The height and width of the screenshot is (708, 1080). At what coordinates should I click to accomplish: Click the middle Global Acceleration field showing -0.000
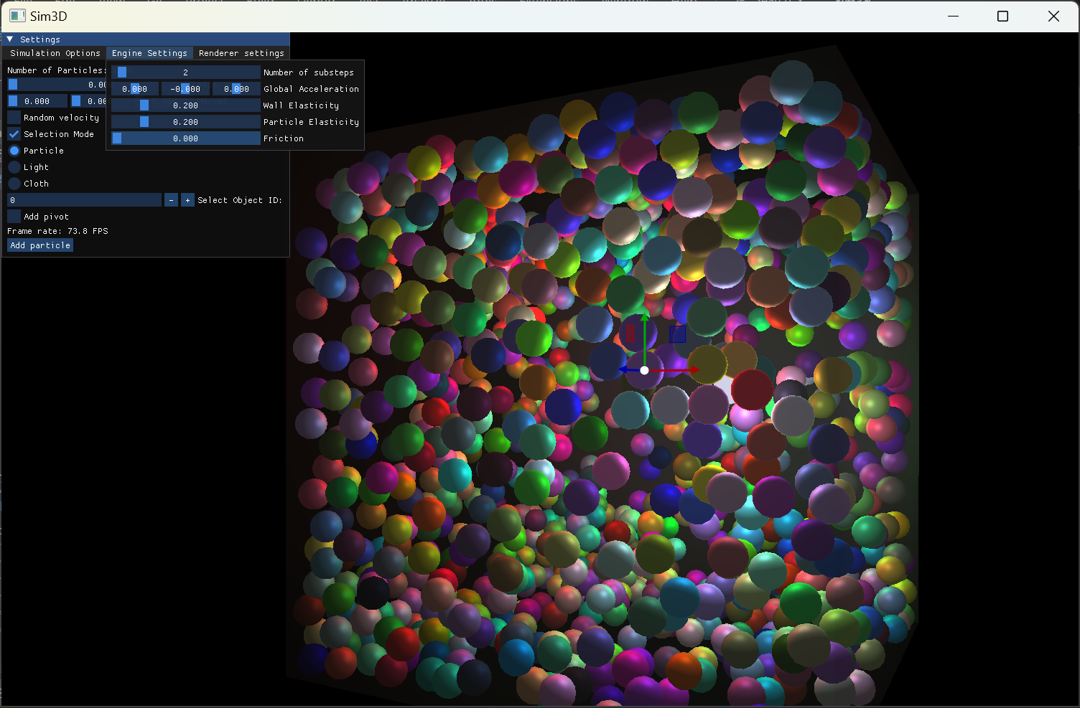click(x=186, y=89)
